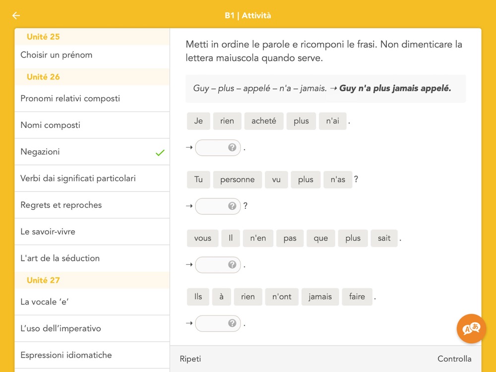
Task: Pick the word tile "personne"
Action: pos(237,180)
